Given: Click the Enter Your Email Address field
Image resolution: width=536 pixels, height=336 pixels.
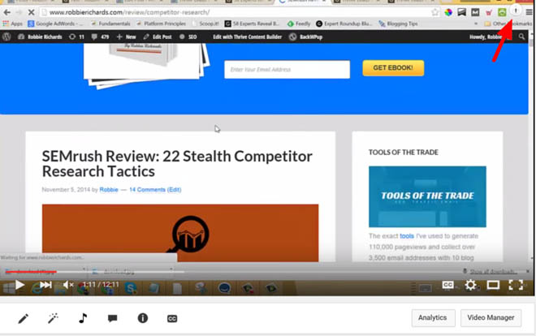Looking at the screenshot, I should pyautogui.click(x=288, y=70).
